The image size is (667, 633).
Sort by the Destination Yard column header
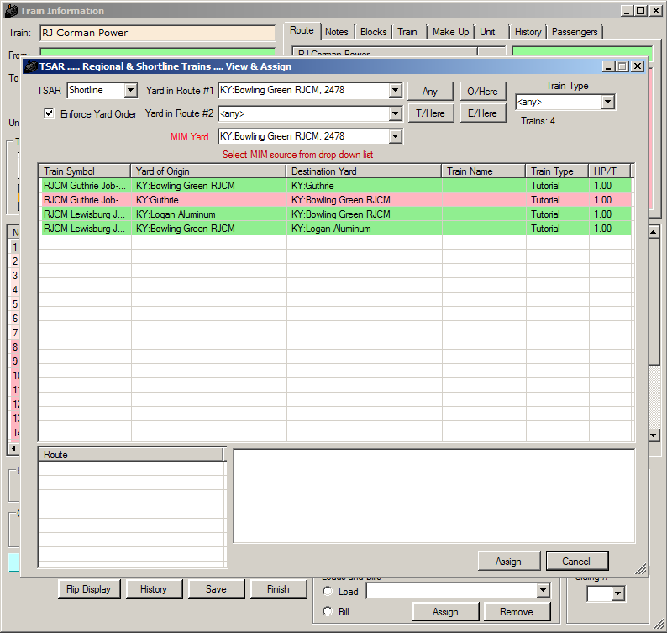point(364,171)
